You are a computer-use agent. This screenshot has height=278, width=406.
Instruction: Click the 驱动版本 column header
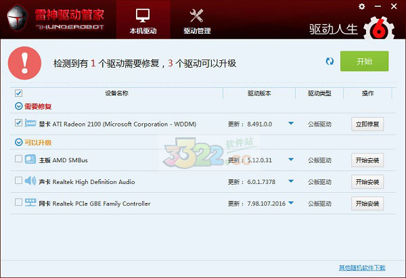coord(259,93)
